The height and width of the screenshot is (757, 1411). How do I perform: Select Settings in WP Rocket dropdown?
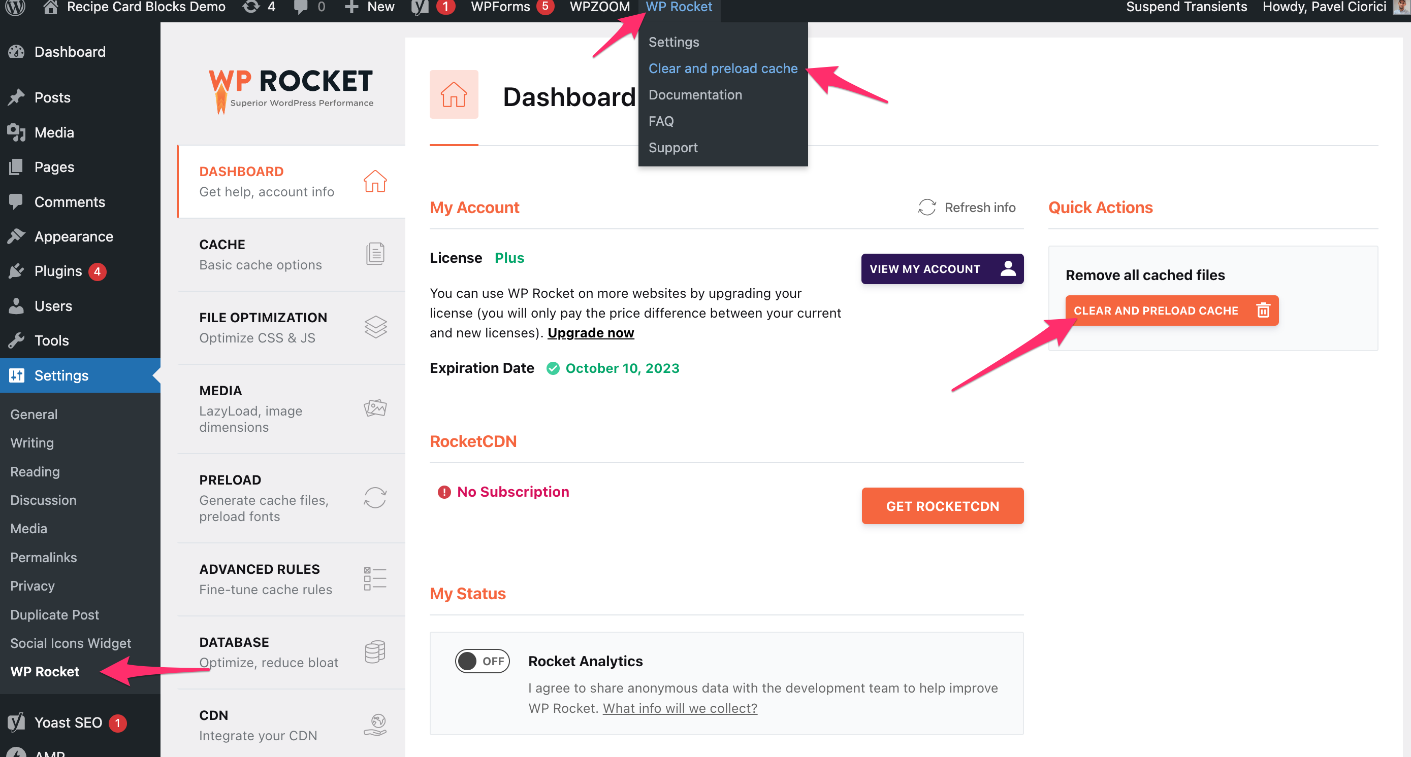coord(673,42)
